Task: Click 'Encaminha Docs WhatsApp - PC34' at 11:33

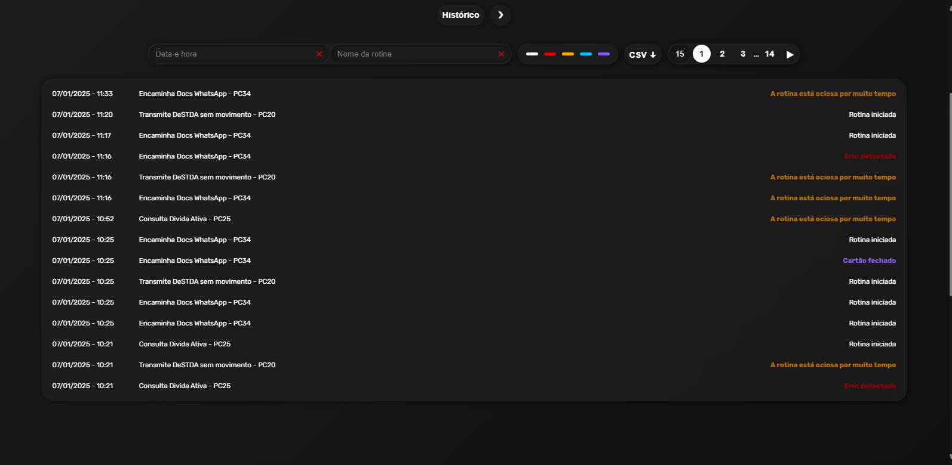Action: [x=195, y=94]
